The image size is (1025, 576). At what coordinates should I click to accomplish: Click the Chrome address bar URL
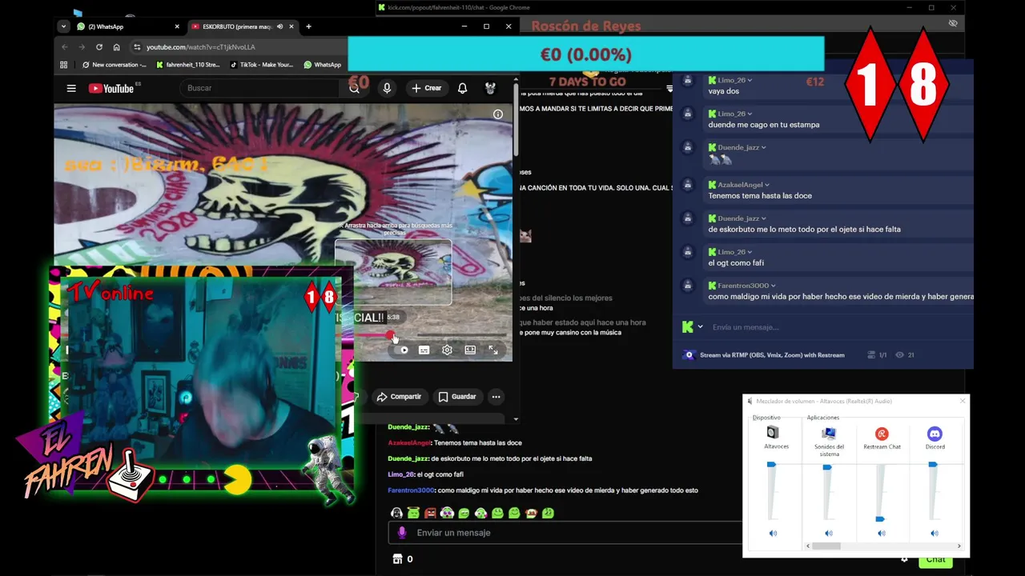point(201,47)
